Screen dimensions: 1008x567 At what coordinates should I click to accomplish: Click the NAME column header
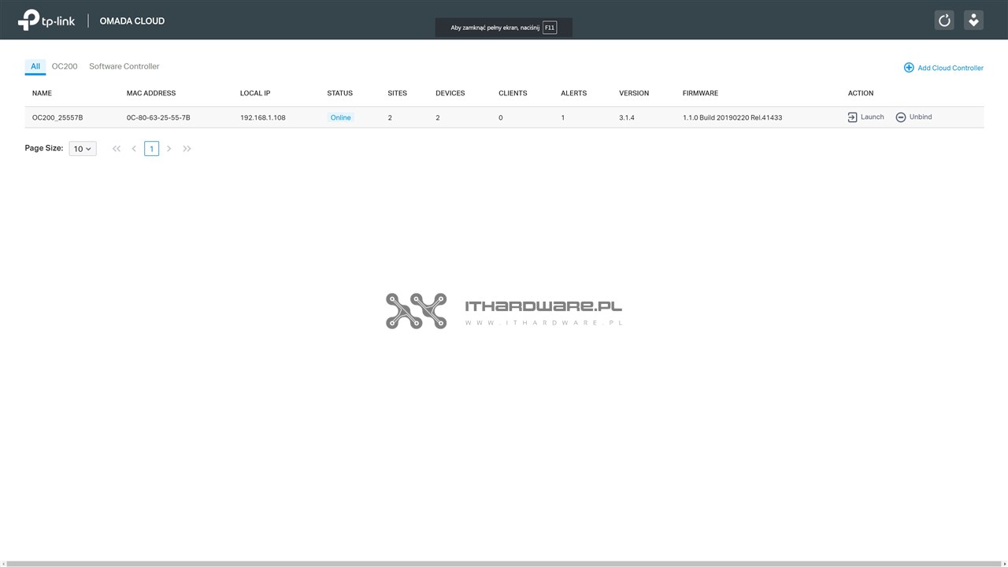tap(42, 94)
